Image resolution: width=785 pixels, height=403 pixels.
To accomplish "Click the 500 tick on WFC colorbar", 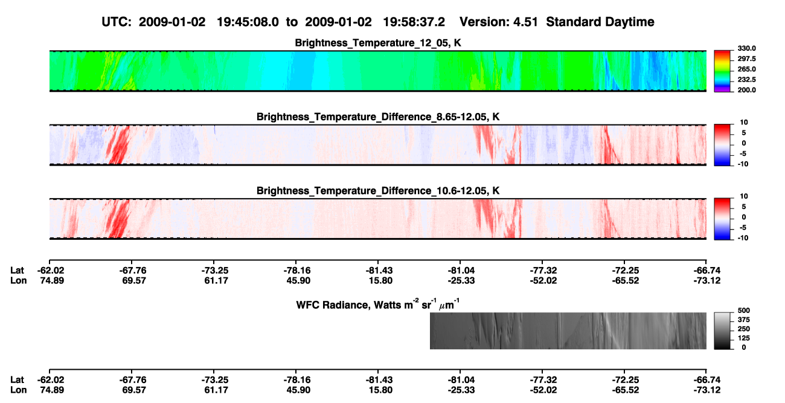I will (x=743, y=311).
